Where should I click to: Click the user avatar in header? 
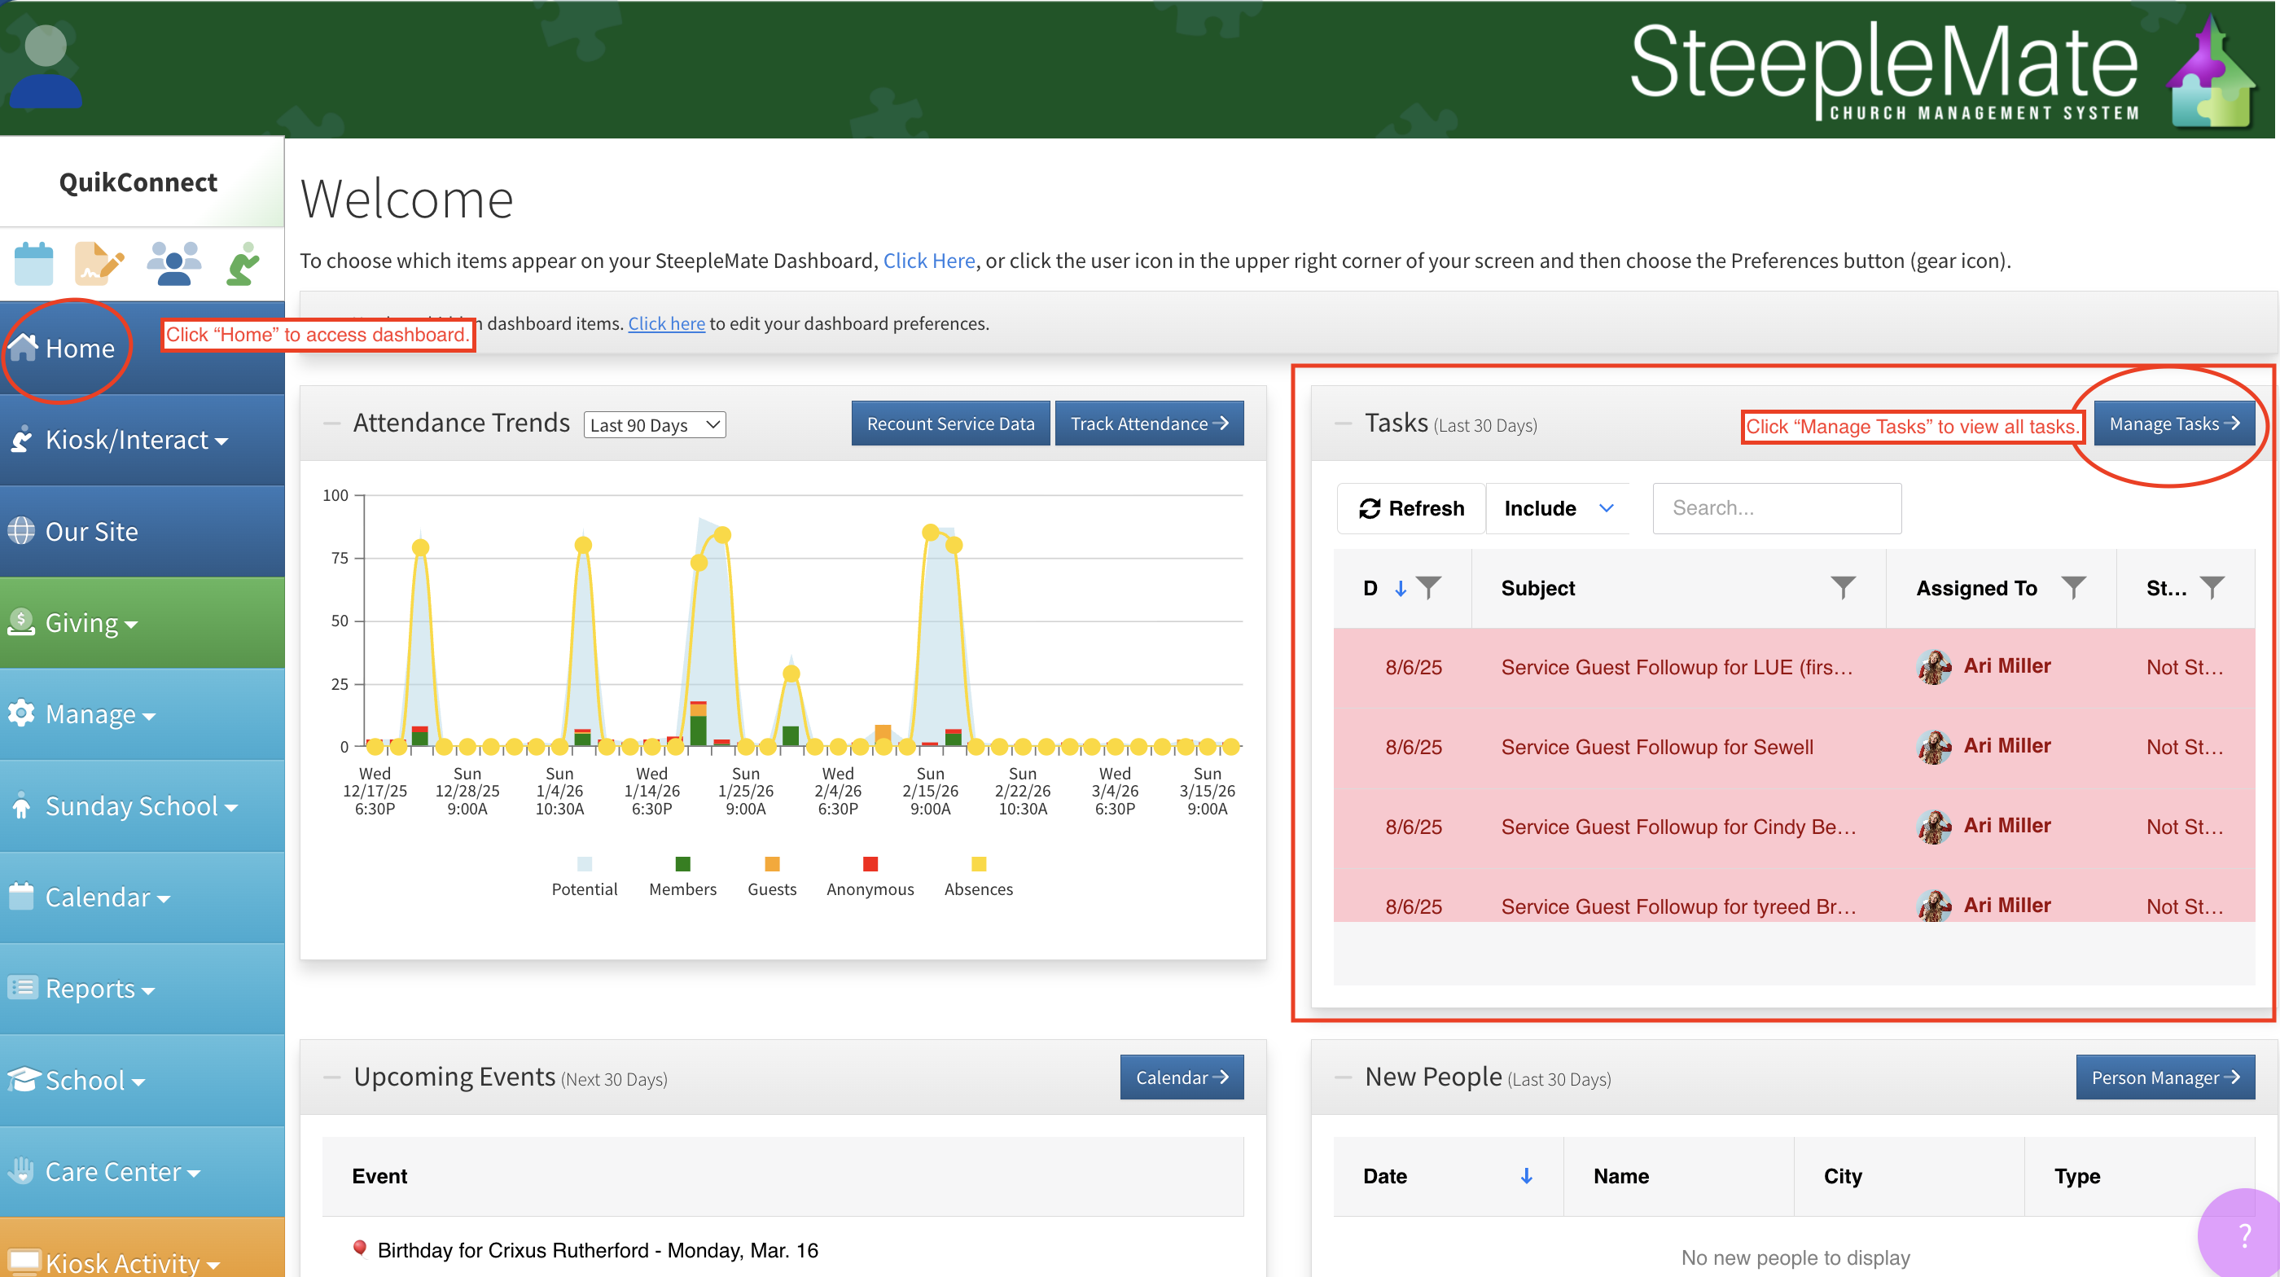45,66
